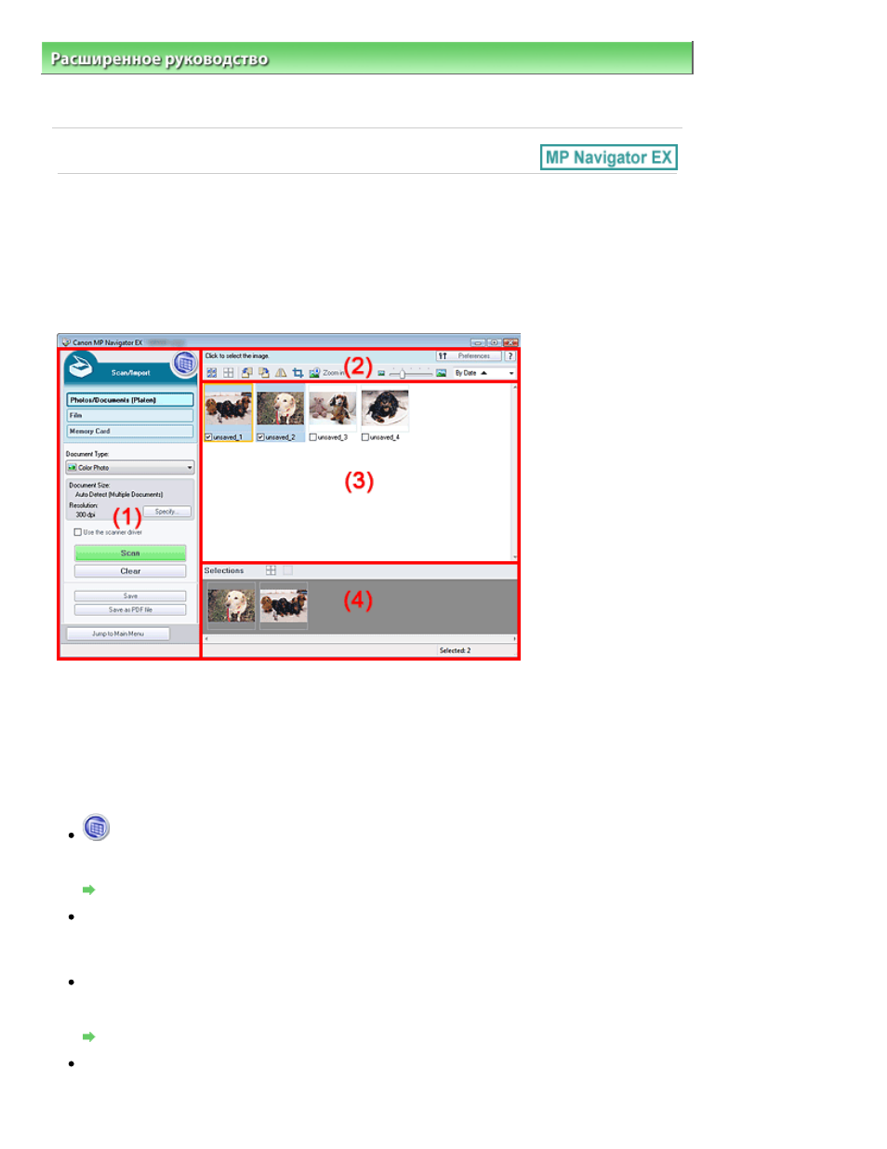The width and height of the screenshot is (887, 1149).
Task: Click Specify... button for scan settings
Action: tap(166, 512)
